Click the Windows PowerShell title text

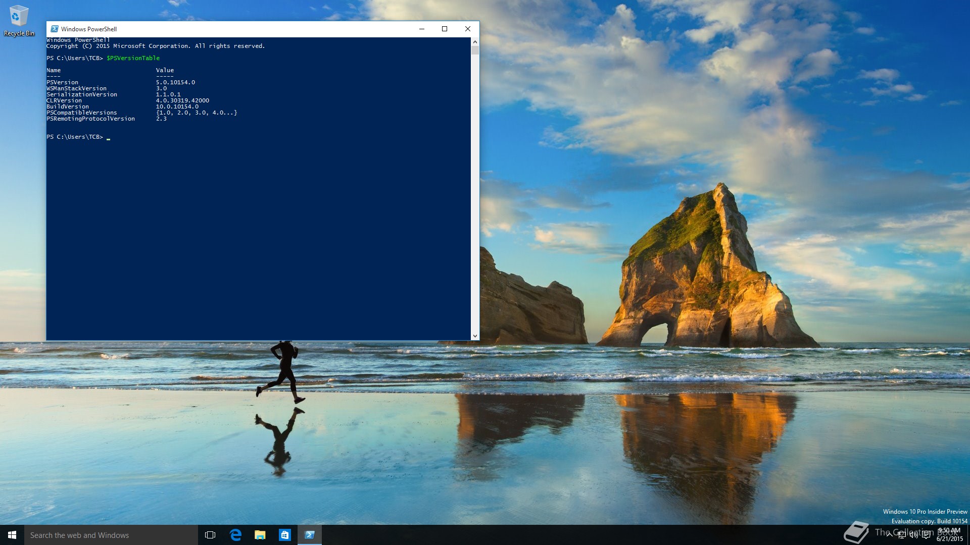click(x=89, y=29)
